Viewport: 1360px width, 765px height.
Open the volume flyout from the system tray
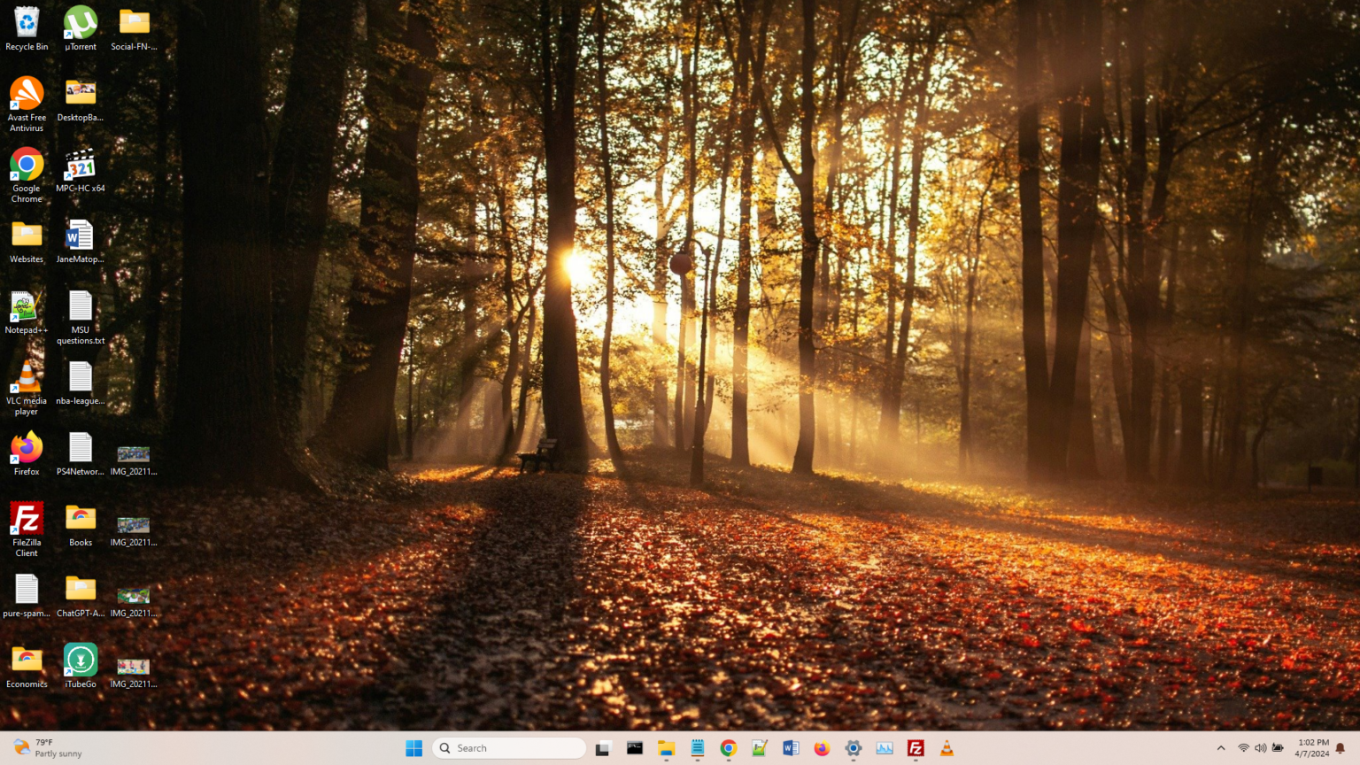(1260, 748)
